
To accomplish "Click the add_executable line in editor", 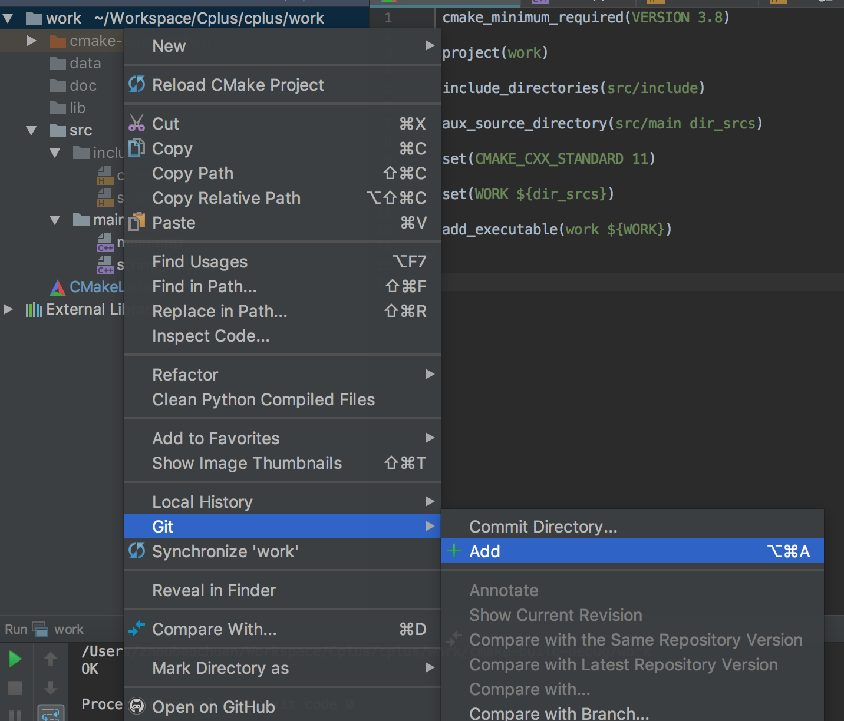I will tap(557, 229).
